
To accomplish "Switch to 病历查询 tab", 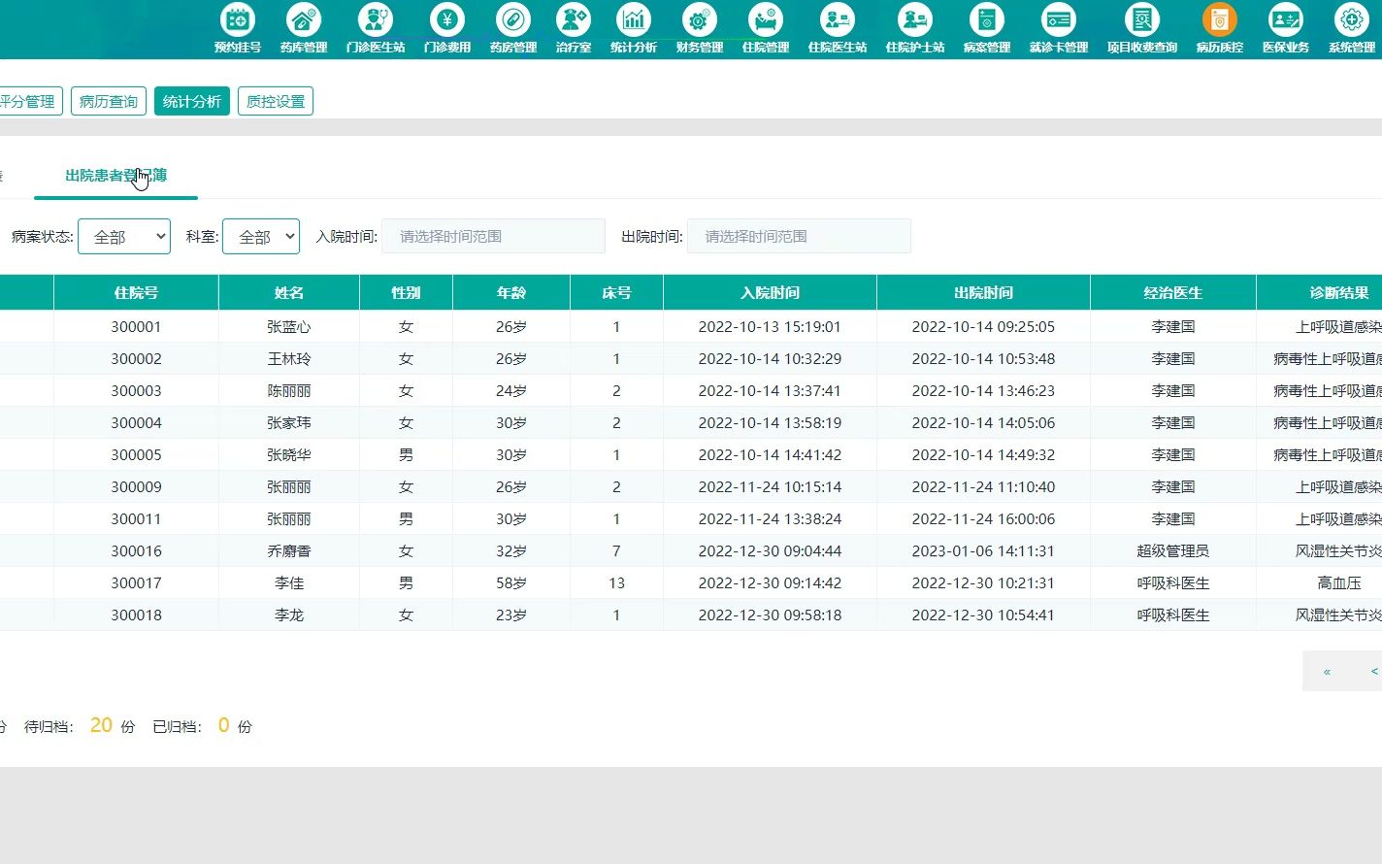I will click(109, 101).
